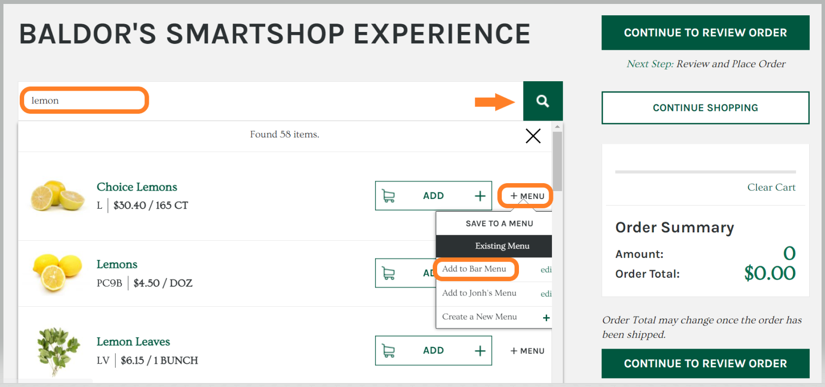Close search results with the X icon
825x387 pixels.
pos(533,136)
